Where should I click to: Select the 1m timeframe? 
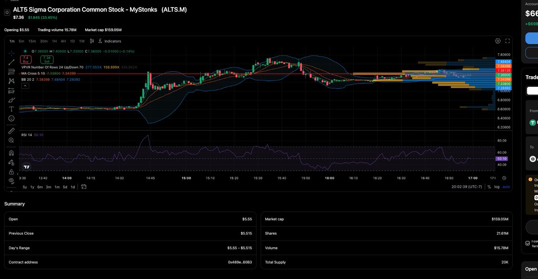(12, 41)
